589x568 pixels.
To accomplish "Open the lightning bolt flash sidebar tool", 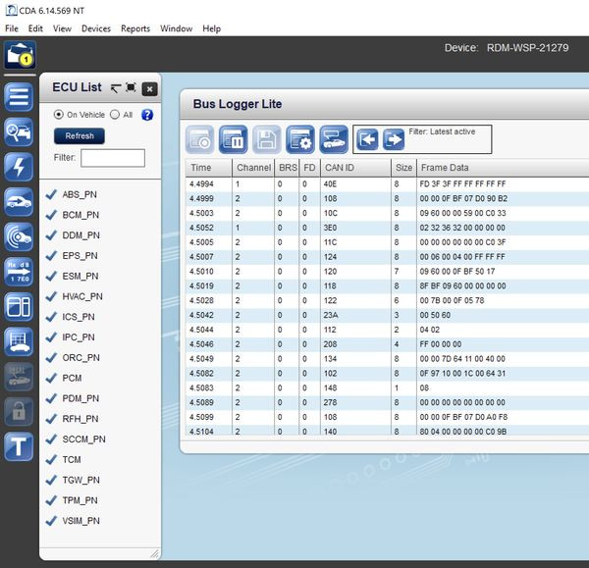I will 19,167.
